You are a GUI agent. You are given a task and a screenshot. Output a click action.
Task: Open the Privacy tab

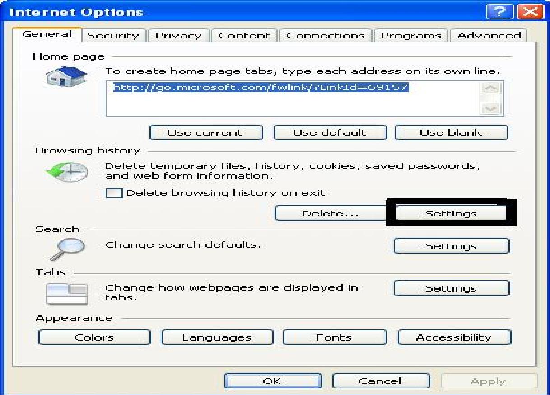(179, 35)
